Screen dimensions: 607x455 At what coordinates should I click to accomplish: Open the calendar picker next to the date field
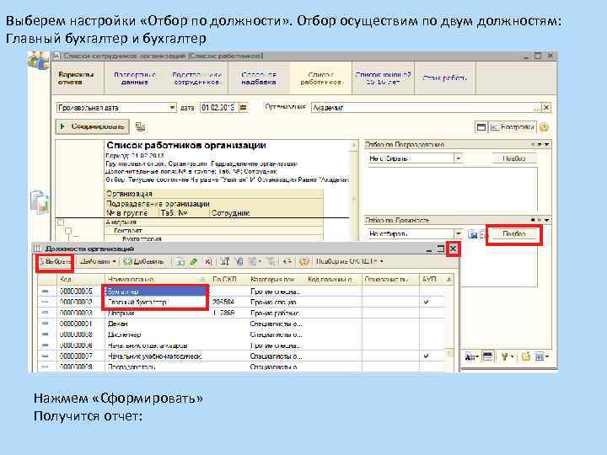(244, 107)
